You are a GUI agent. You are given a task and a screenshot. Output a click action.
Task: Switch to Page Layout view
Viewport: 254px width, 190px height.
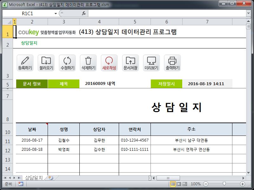[x=179, y=184]
